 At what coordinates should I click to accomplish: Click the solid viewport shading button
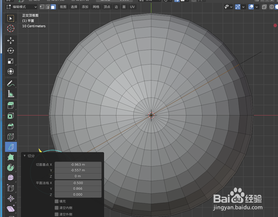[277, 7]
